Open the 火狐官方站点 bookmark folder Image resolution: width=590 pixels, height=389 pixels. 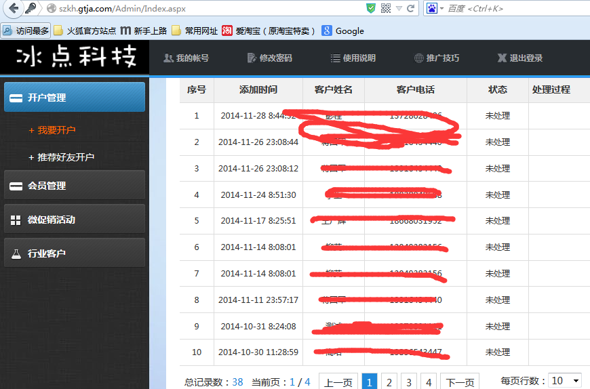[x=85, y=30]
